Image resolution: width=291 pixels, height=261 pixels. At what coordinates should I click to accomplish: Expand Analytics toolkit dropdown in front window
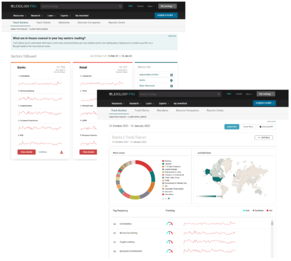(x=264, y=103)
